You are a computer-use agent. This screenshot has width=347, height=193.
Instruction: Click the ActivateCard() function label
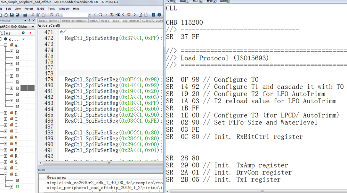pos(49,26)
